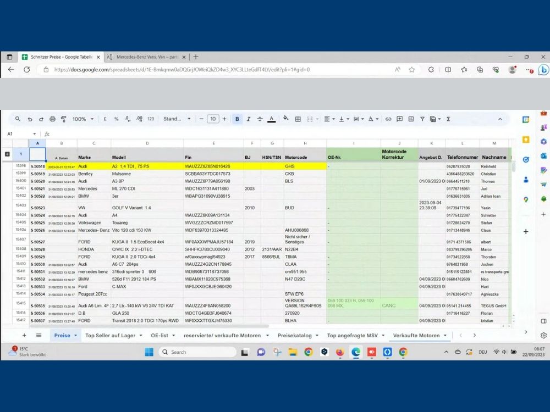Open the zoom 100% dropdown
550x412 pixels.
coord(83,119)
